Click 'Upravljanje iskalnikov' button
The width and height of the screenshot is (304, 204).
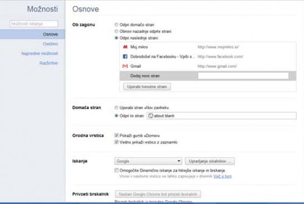pyautogui.click(x=210, y=161)
